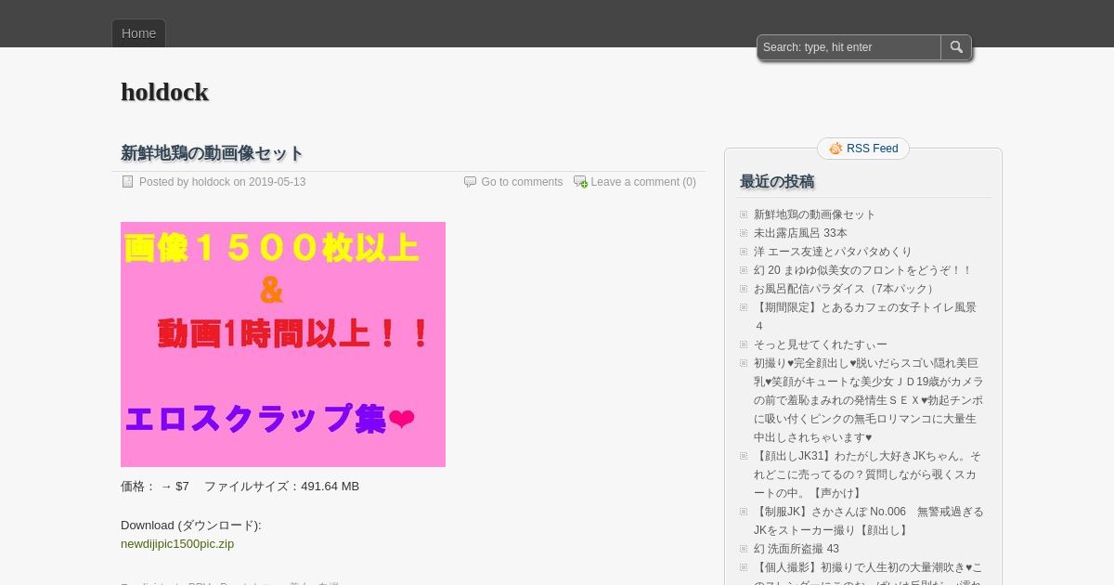Open sidebar post お風呂配信パラダイス（7本パック）
Viewport: 1114px width, 585px height.
[x=846, y=289]
